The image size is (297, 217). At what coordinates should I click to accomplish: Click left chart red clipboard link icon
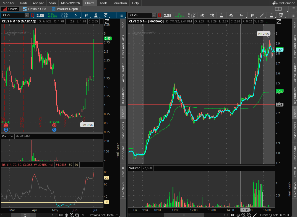[32, 15]
